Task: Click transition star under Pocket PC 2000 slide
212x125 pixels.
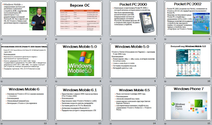Action: coord(111,39)
